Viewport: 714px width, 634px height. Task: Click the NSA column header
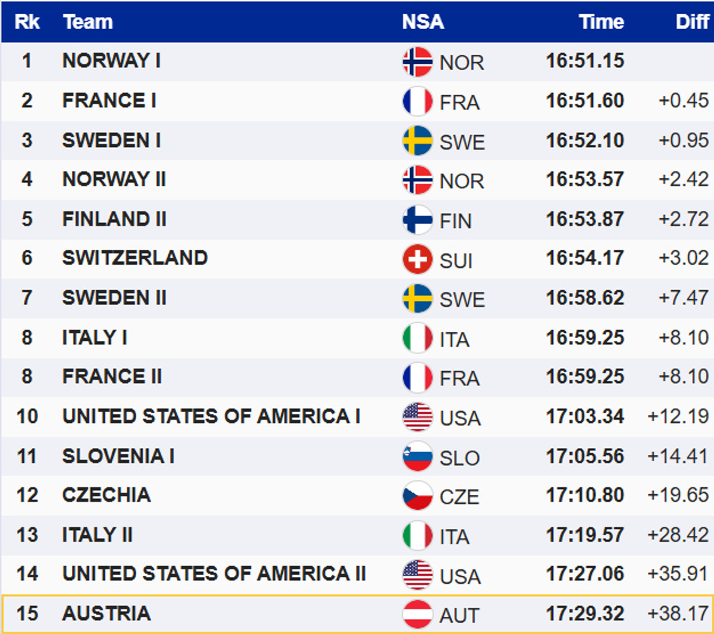coord(422,22)
